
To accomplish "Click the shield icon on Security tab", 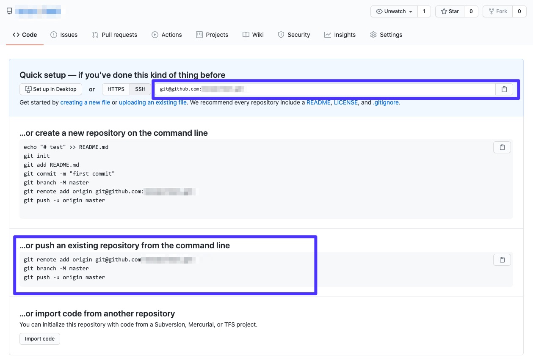I will [281, 34].
